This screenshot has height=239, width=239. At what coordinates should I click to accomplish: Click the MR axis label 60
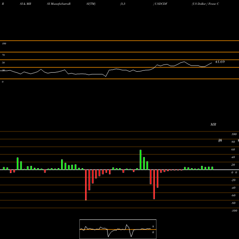[233, 150]
